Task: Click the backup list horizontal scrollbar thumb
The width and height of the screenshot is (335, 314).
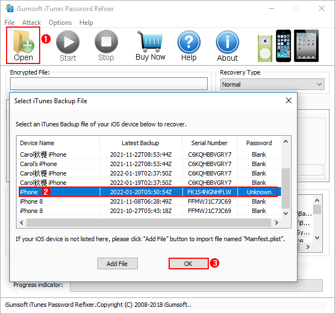Action: [149, 222]
